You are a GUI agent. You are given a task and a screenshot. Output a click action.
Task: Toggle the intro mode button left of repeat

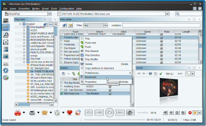point(165,113)
